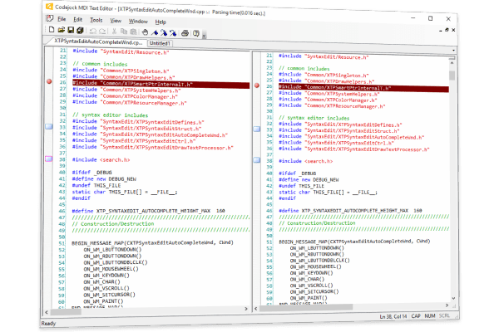Click left pane horizontal scroll left arrow
Image resolution: width=499 pixels, height=332 pixels.
[x=47, y=312]
